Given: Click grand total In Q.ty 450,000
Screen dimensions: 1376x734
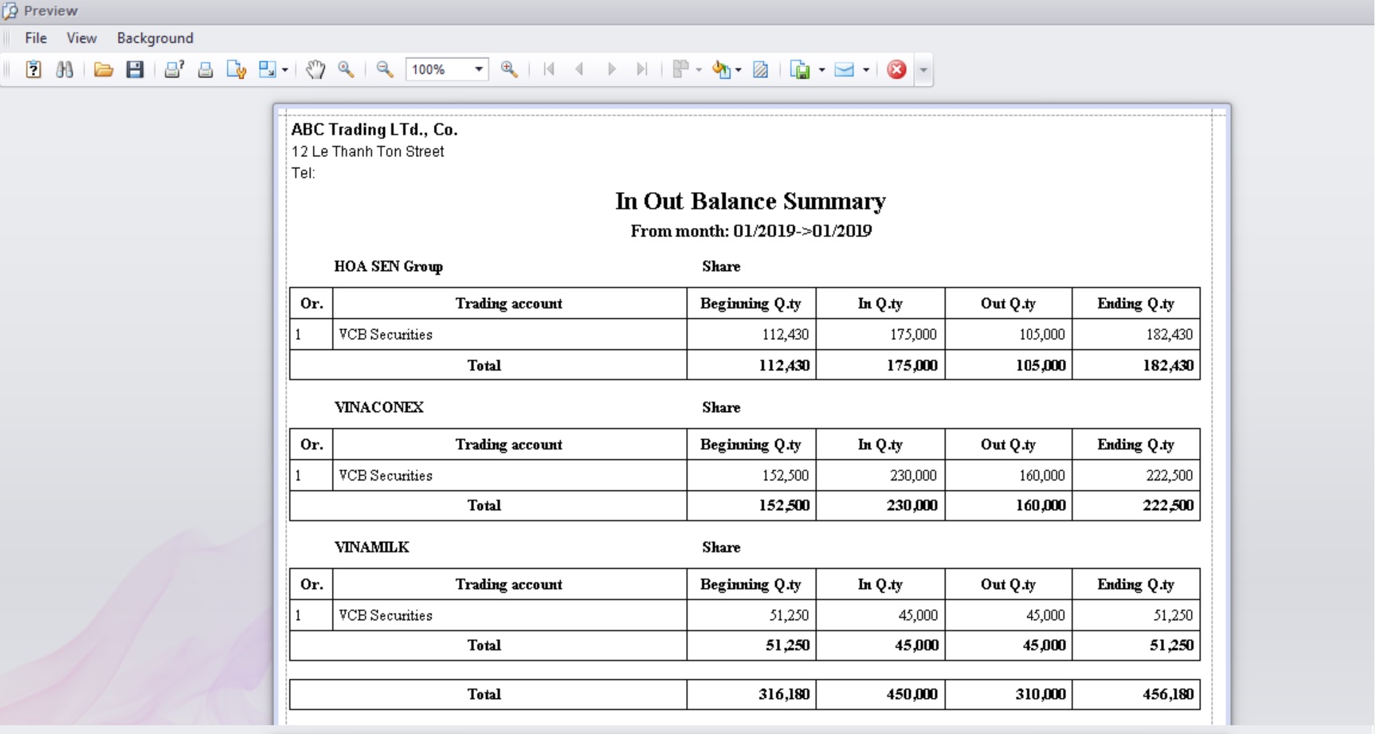Looking at the screenshot, I should click(x=912, y=694).
